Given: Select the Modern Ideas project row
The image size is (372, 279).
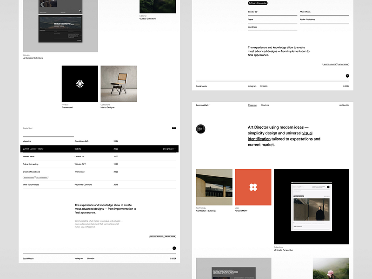Looking at the screenshot, I should [100, 157].
